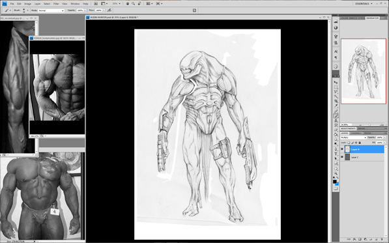Select the Move tool

[336, 82]
